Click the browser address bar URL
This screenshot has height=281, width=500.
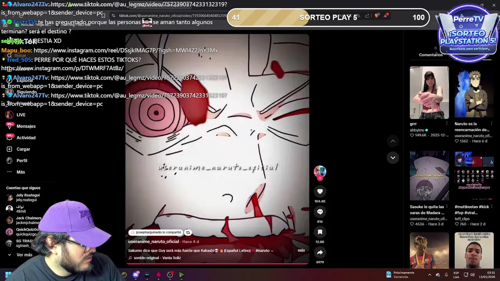(174, 16)
